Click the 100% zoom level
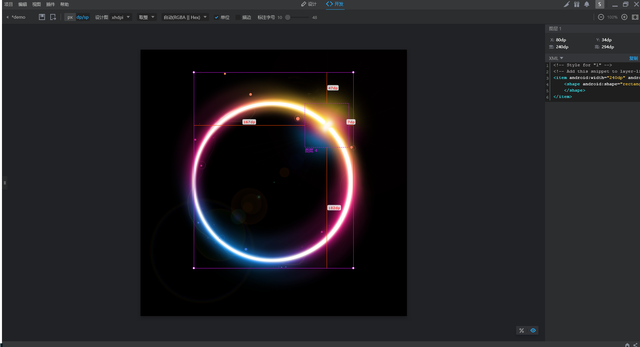The image size is (640, 347). (612, 17)
